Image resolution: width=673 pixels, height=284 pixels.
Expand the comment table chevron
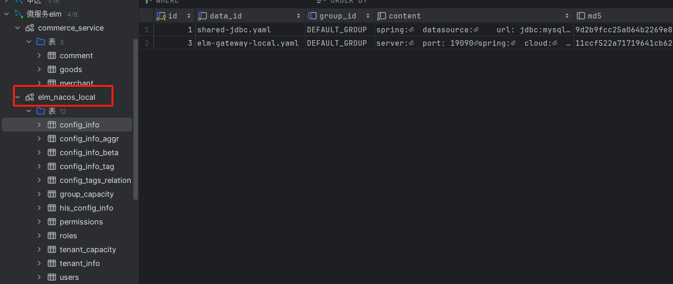click(39, 55)
